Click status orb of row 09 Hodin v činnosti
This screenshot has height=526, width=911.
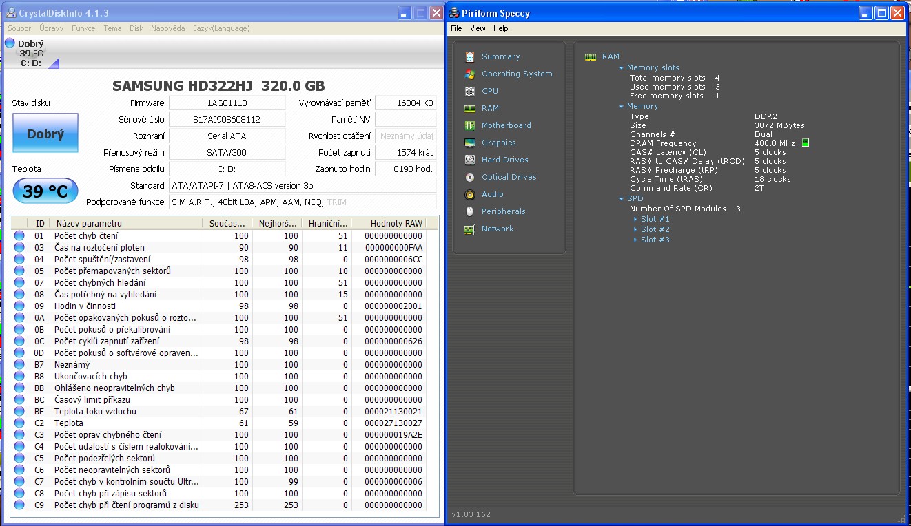tap(19, 306)
